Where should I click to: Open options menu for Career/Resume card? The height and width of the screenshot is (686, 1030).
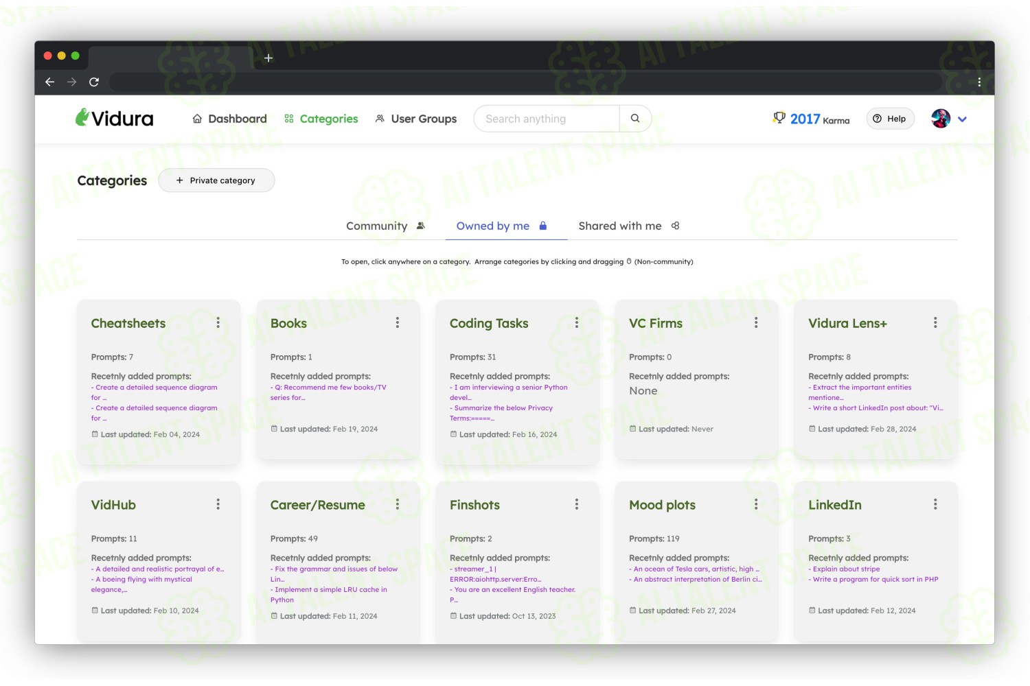click(398, 504)
